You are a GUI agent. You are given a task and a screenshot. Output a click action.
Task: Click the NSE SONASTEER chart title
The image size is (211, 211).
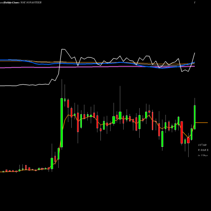tap(31, 3)
